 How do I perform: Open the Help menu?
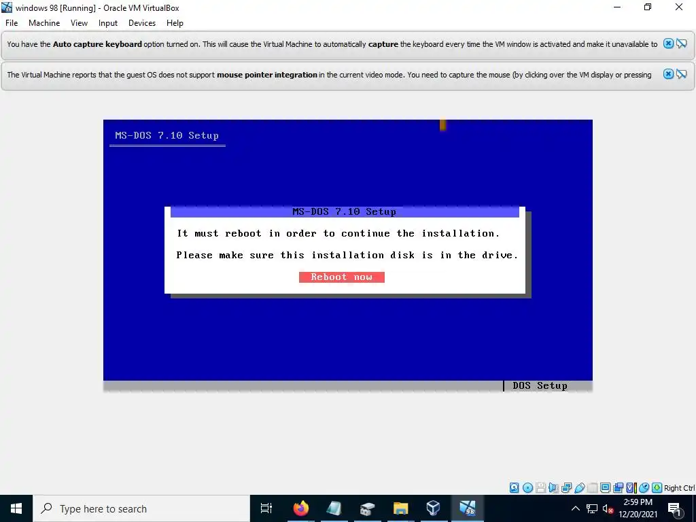pyautogui.click(x=175, y=23)
